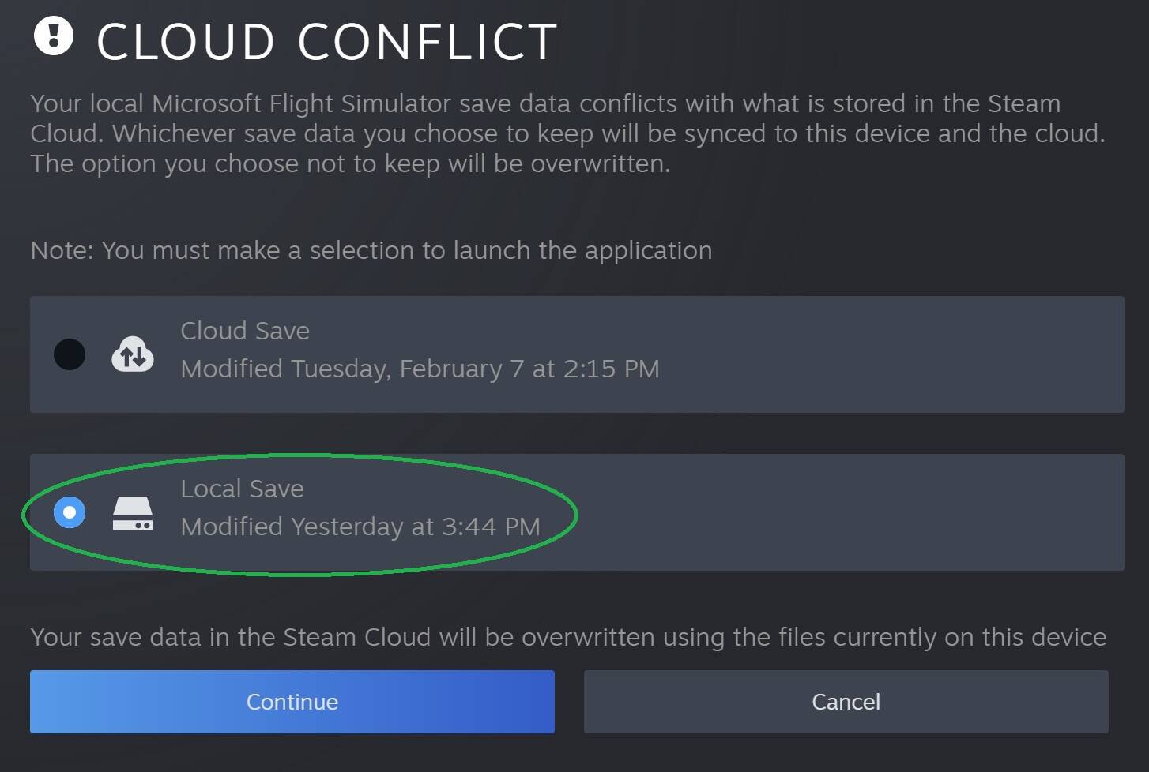Click empty right side of Local Save row
1149x772 pixels.
coord(869,513)
